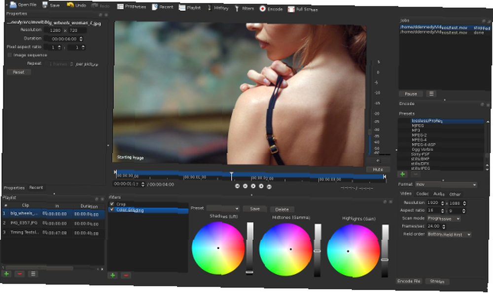Remove the encode preset with minus button
The width and height of the screenshot is (493, 293).
click(416, 174)
